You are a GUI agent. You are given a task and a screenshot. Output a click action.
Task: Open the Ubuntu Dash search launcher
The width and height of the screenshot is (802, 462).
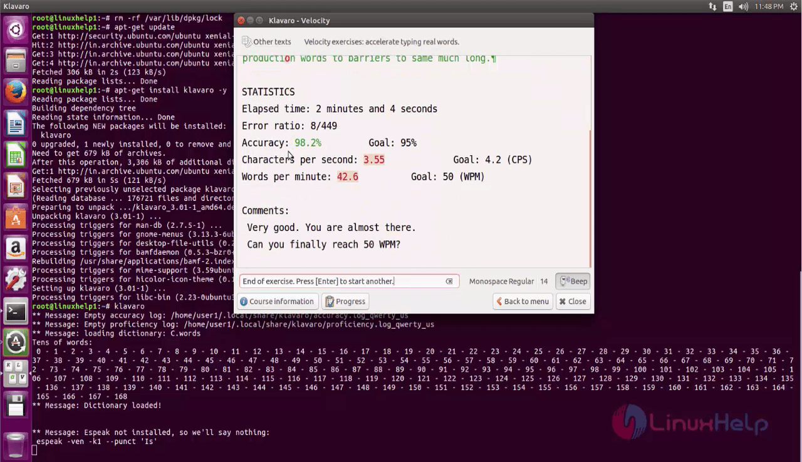coord(16,29)
